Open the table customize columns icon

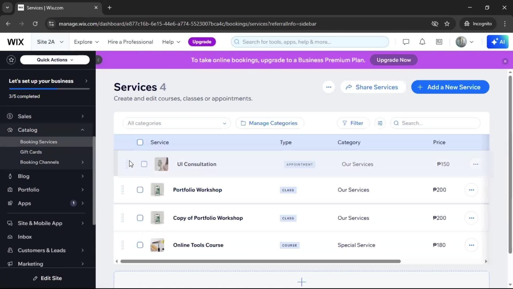[380, 123]
